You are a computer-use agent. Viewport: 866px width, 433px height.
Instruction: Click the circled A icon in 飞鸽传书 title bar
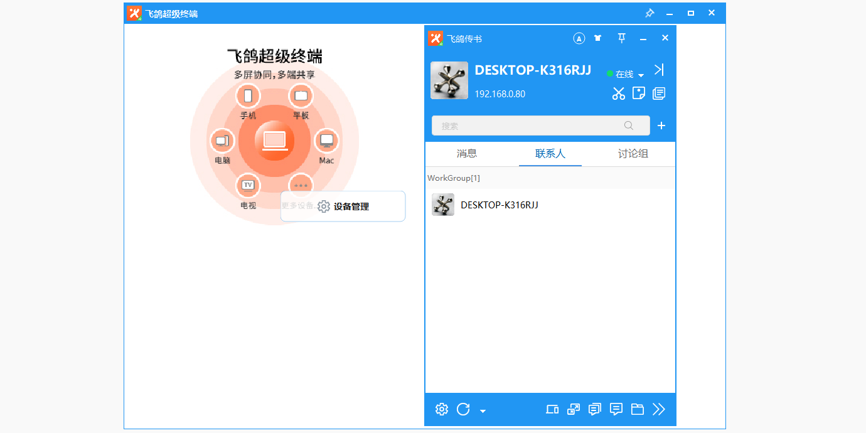pos(579,38)
